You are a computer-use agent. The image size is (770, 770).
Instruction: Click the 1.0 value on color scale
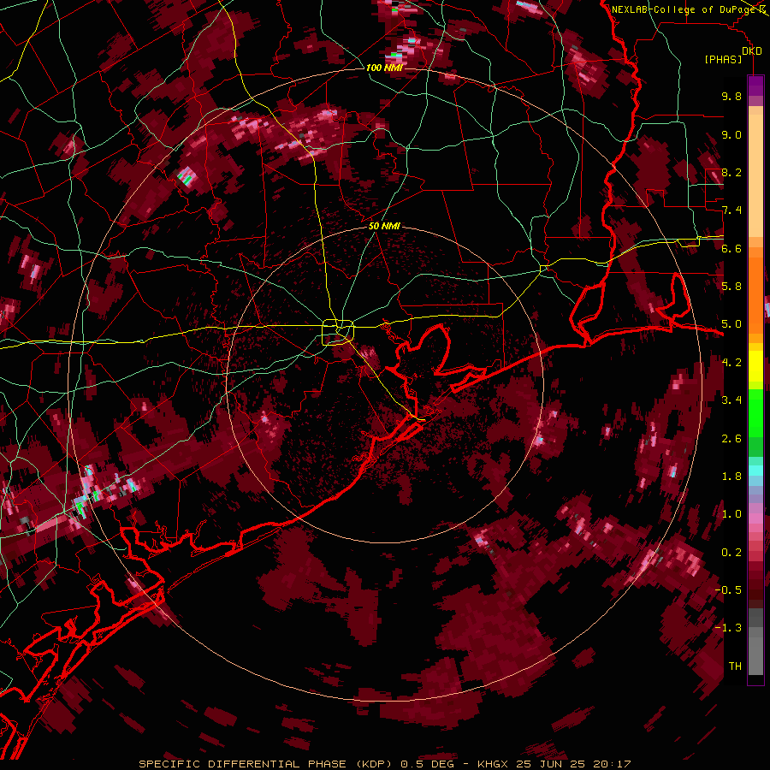coord(731,514)
